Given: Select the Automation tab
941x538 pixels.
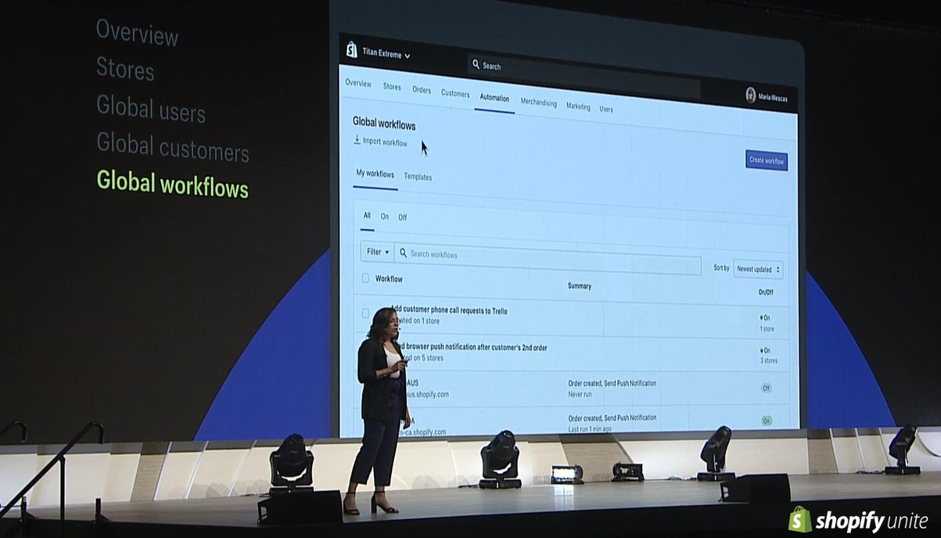Looking at the screenshot, I should [x=494, y=98].
